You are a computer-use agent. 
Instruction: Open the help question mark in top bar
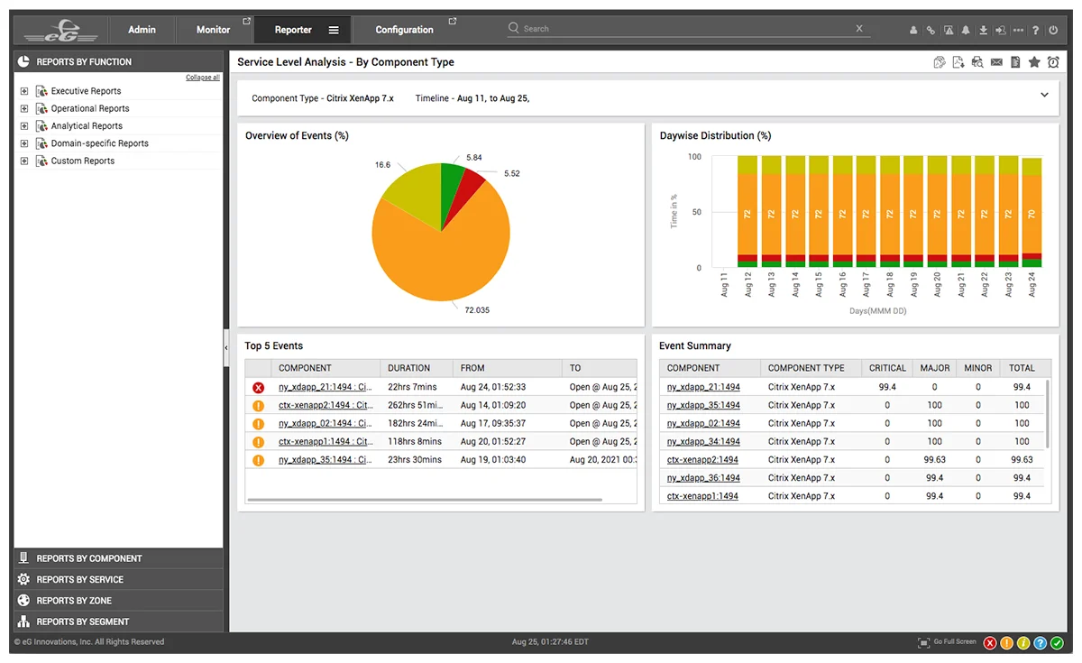click(x=1035, y=30)
